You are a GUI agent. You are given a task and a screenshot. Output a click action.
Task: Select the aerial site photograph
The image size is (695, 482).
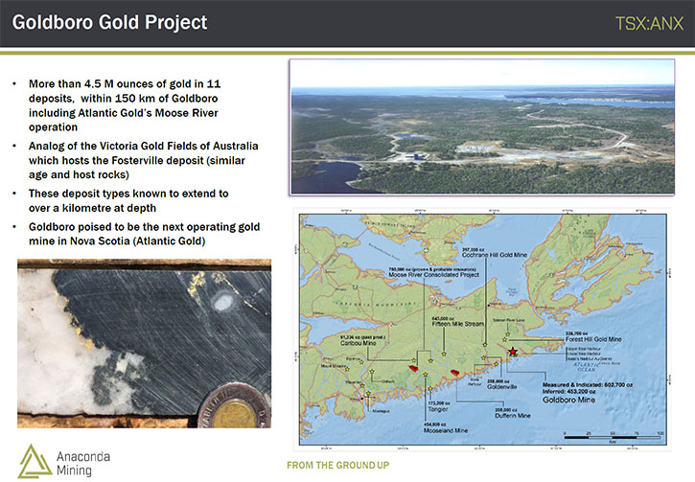(482, 127)
